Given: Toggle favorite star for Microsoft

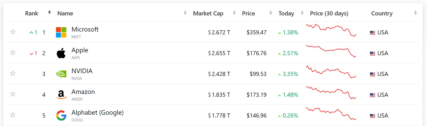Looking at the screenshot, I should click(x=13, y=32).
